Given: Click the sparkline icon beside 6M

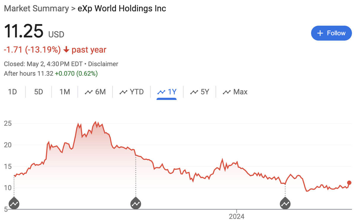Looking at the screenshot, I should [x=89, y=92].
